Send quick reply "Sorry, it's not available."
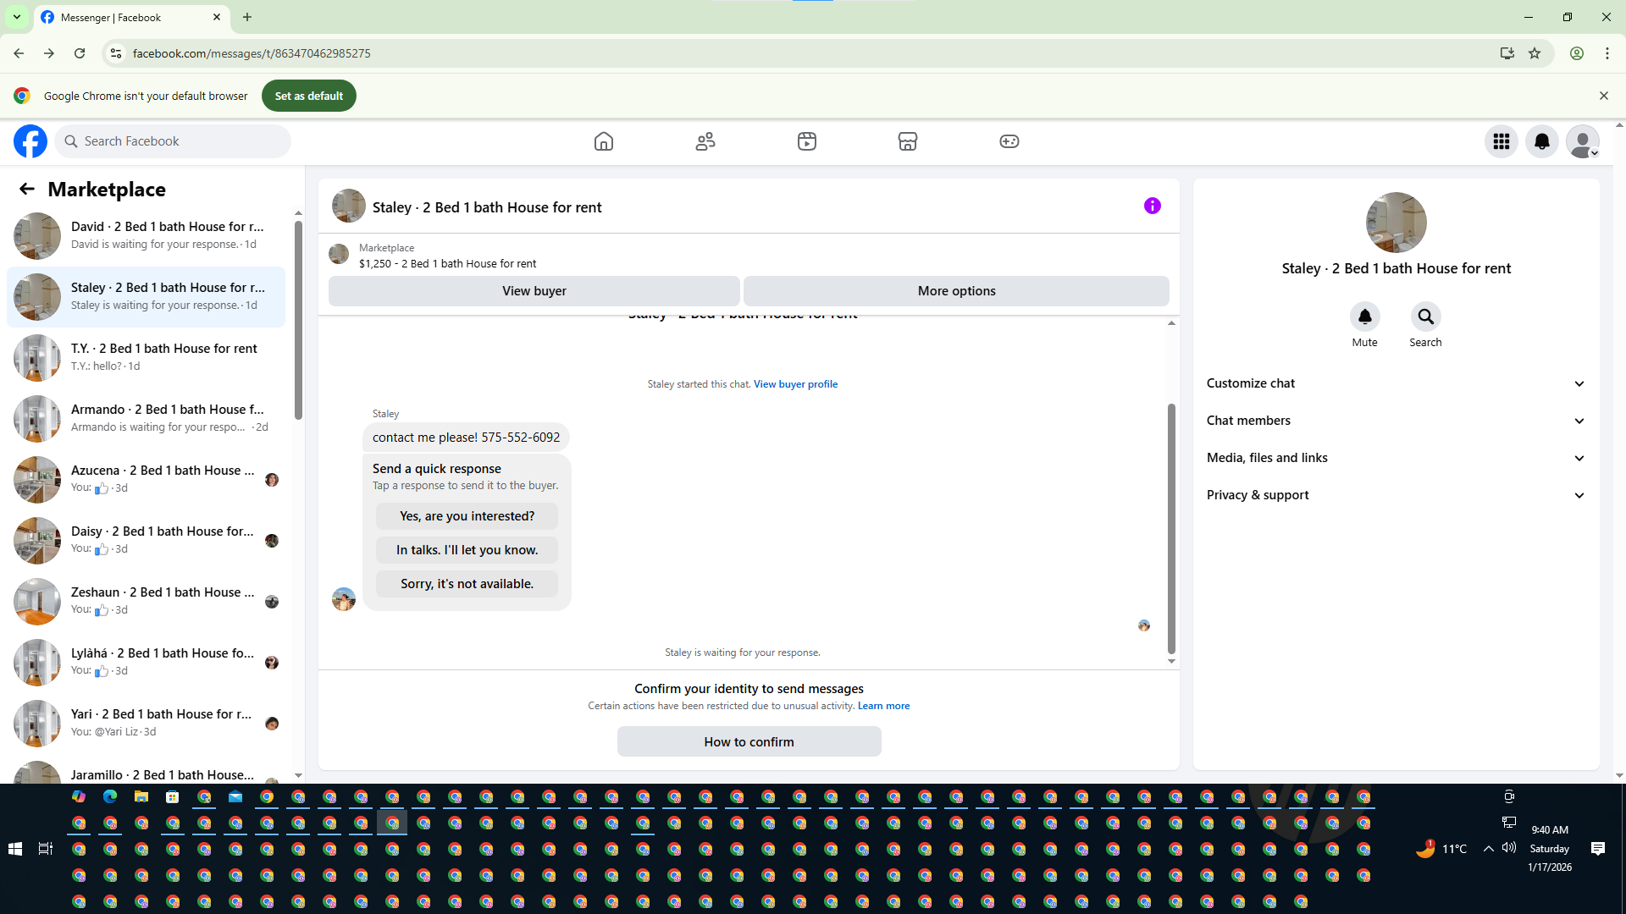The image size is (1626, 914). click(x=467, y=584)
